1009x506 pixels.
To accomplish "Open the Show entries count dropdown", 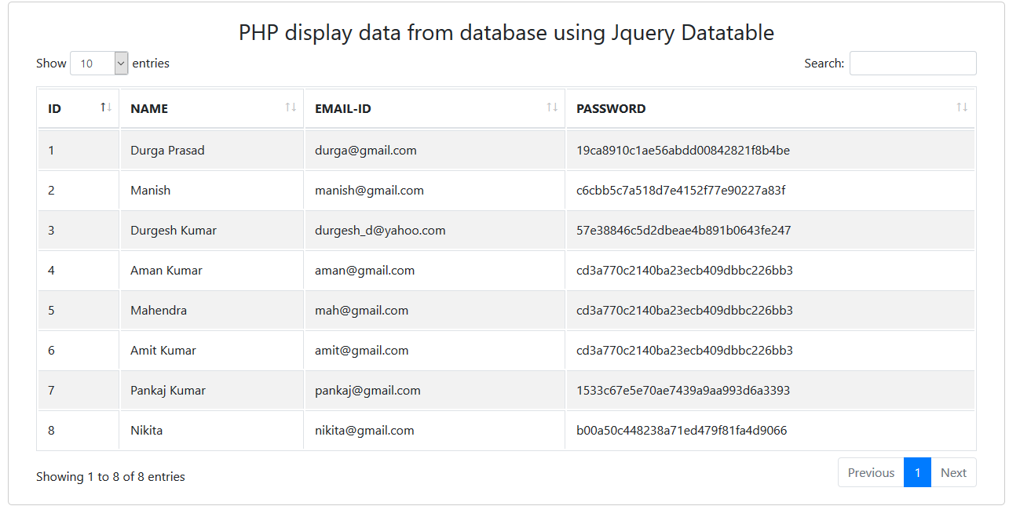I will [99, 64].
